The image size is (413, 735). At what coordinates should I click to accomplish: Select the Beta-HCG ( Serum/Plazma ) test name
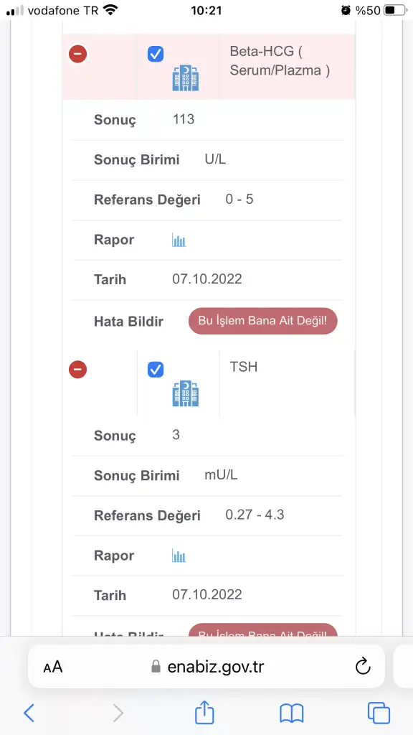tap(280, 60)
